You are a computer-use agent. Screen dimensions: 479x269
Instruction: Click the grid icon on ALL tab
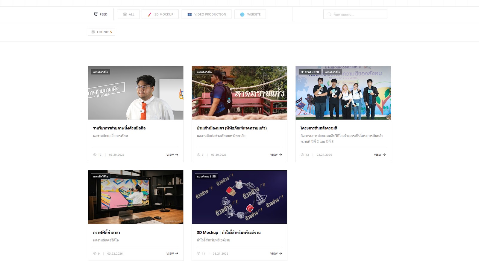pos(125,14)
